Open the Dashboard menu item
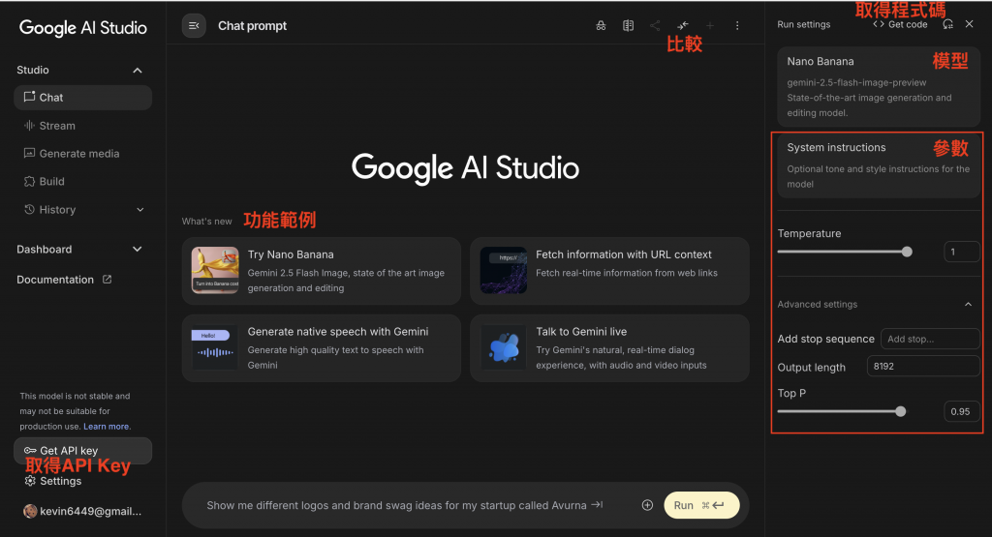The height and width of the screenshot is (537, 992). coord(80,250)
